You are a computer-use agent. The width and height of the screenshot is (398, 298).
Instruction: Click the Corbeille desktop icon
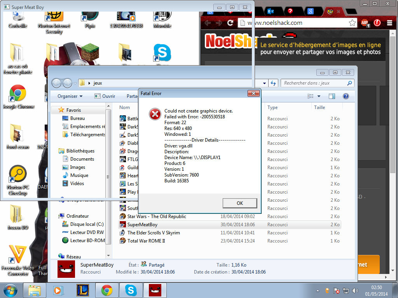point(17,20)
